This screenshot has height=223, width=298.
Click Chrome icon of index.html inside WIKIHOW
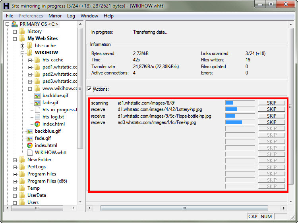pyautogui.click(x=37, y=124)
